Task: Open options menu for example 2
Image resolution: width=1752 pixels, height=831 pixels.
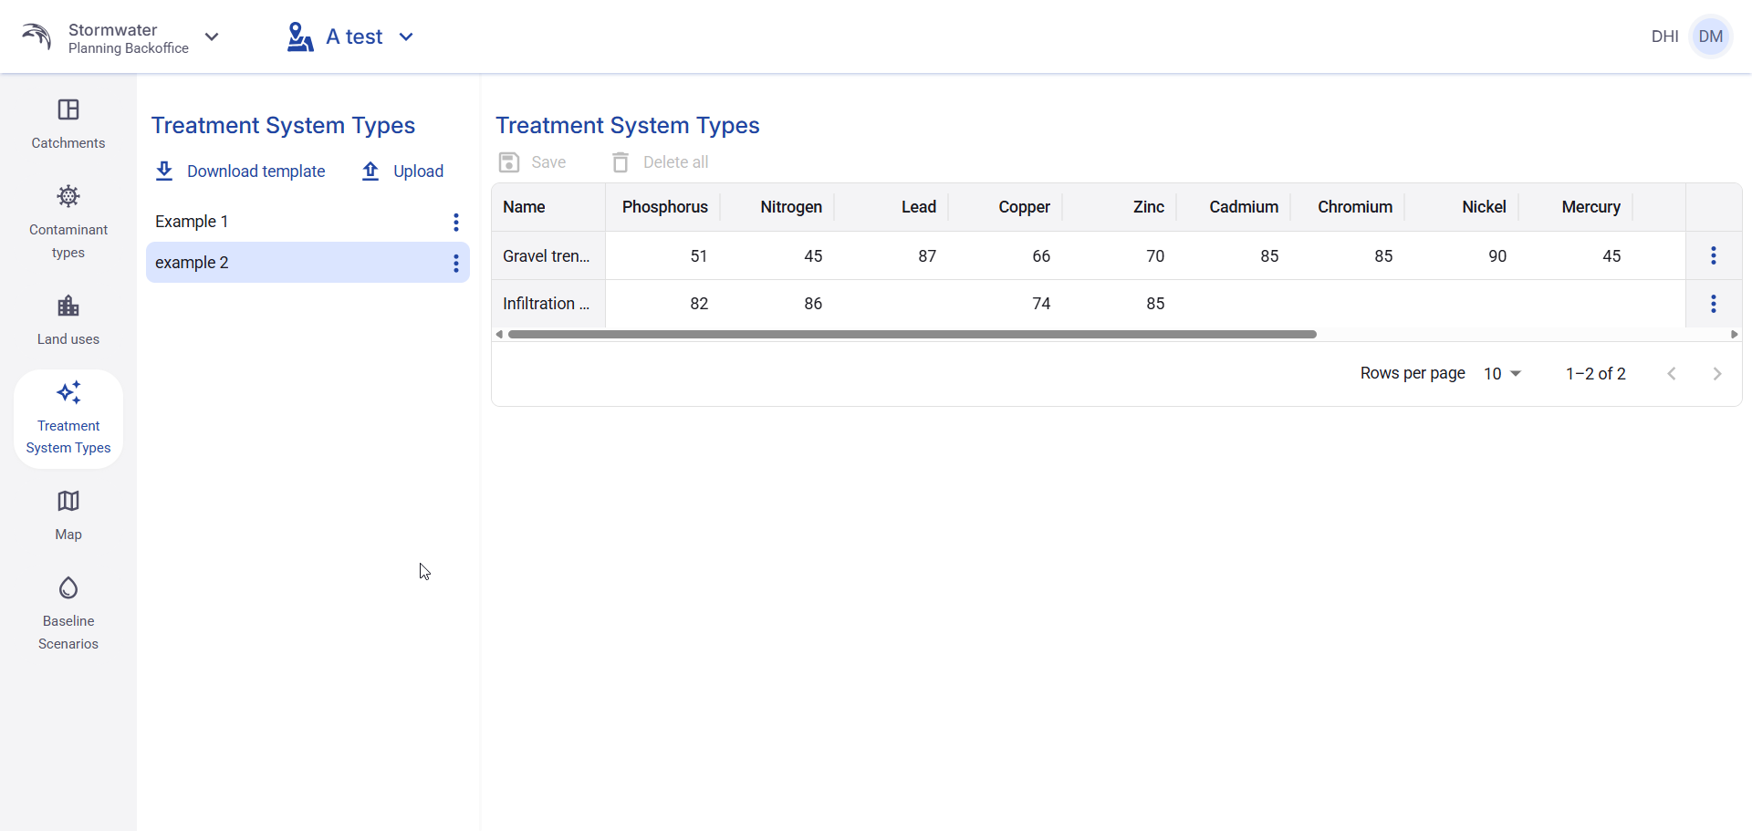Action: pyautogui.click(x=456, y=264)
